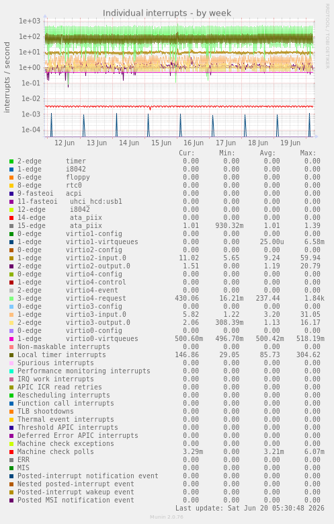Click the red Machine check polls swatch

(x=11, y=452)
